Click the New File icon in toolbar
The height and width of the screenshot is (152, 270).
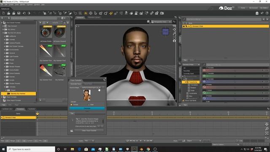coord(3,13)
